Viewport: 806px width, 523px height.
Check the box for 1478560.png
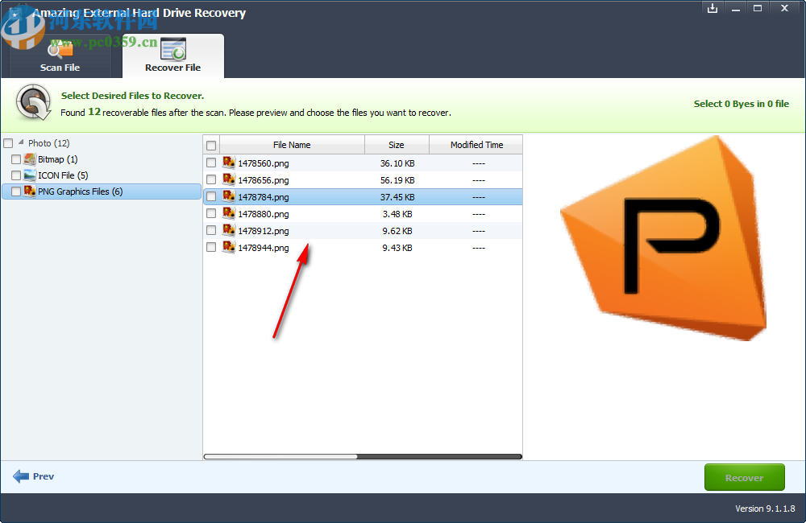[x=211, y=163]
